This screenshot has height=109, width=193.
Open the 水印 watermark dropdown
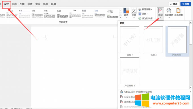click(x=160, y=14)
